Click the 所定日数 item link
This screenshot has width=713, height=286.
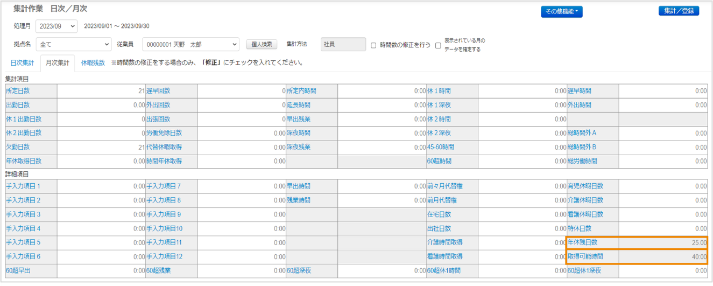click(18, 91)
